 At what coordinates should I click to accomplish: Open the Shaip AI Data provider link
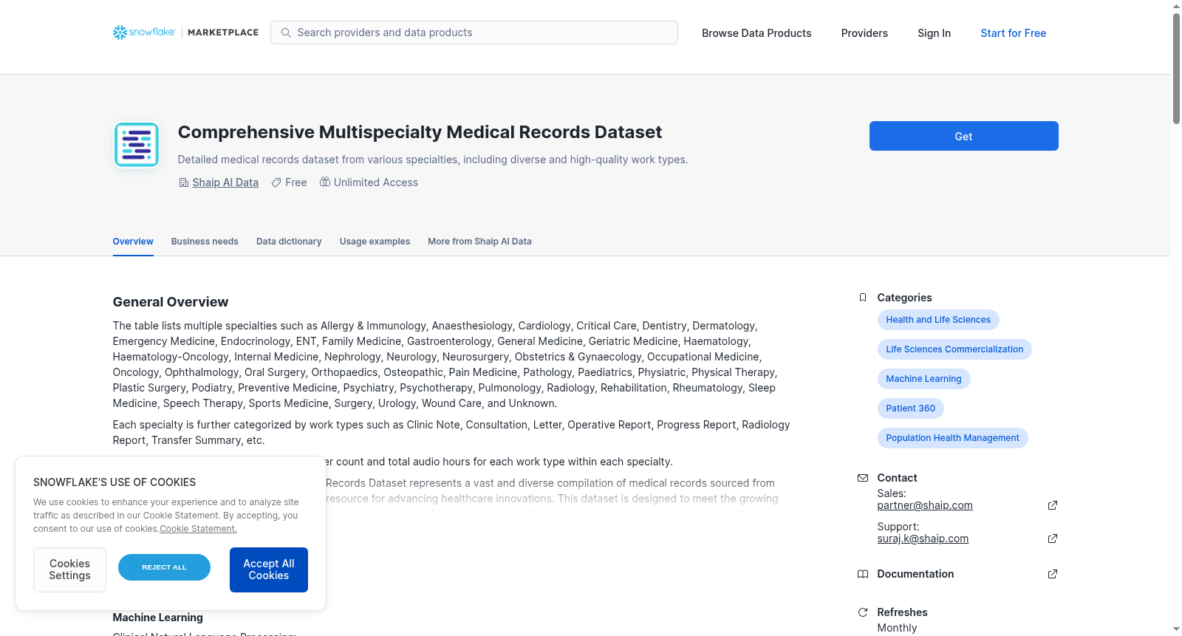(x=225, y=182)
